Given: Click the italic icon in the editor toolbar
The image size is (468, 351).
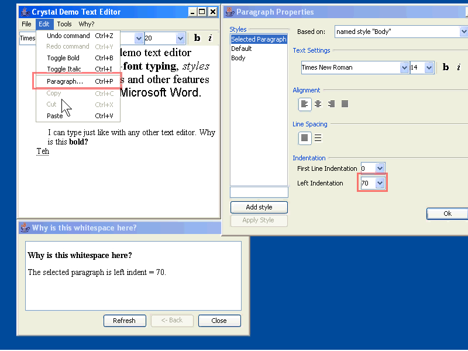Looking at the screenshot, I should pyautogui.click(x=210, y=38).
